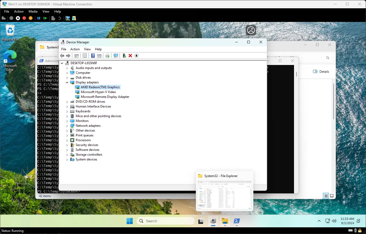Expand the Keyboards node
This screenshot has width=366, height=234.
coord(67,111)
